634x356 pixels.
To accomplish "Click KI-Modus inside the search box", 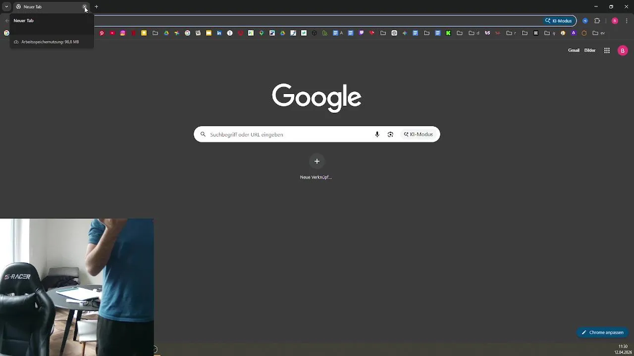I will click(418, 134).
